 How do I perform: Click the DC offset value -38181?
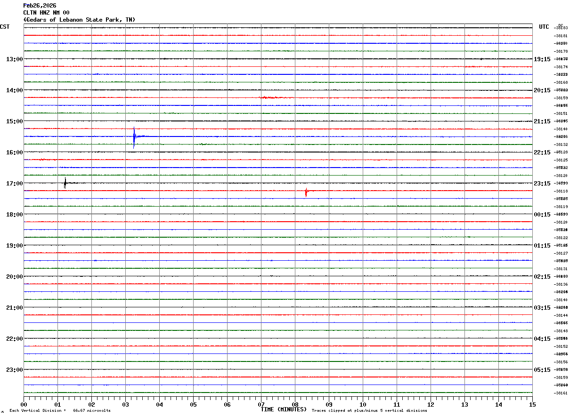tap(561, 36)
